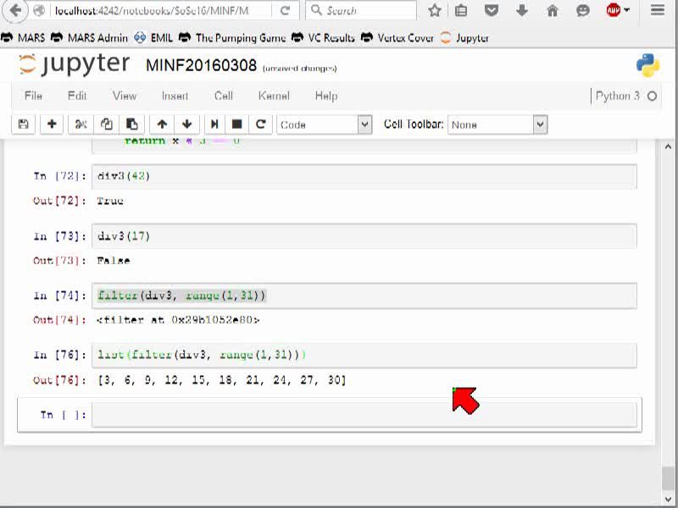
Task: Move the selected cell up
Action: 162,124
